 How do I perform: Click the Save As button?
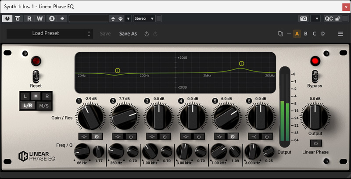click(x=128, y=34)
